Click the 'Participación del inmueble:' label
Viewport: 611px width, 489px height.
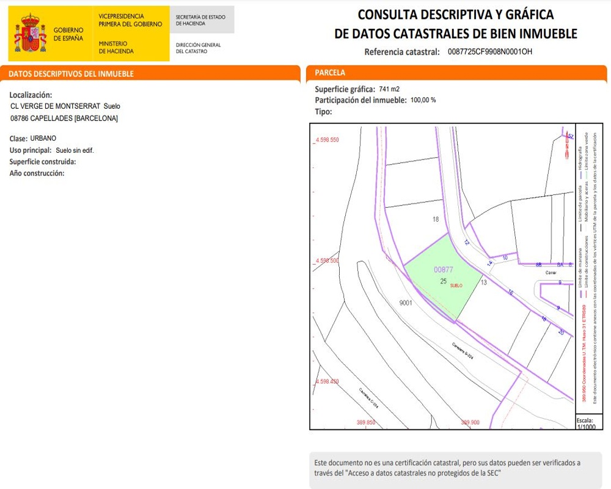click(x=361, y=100)
